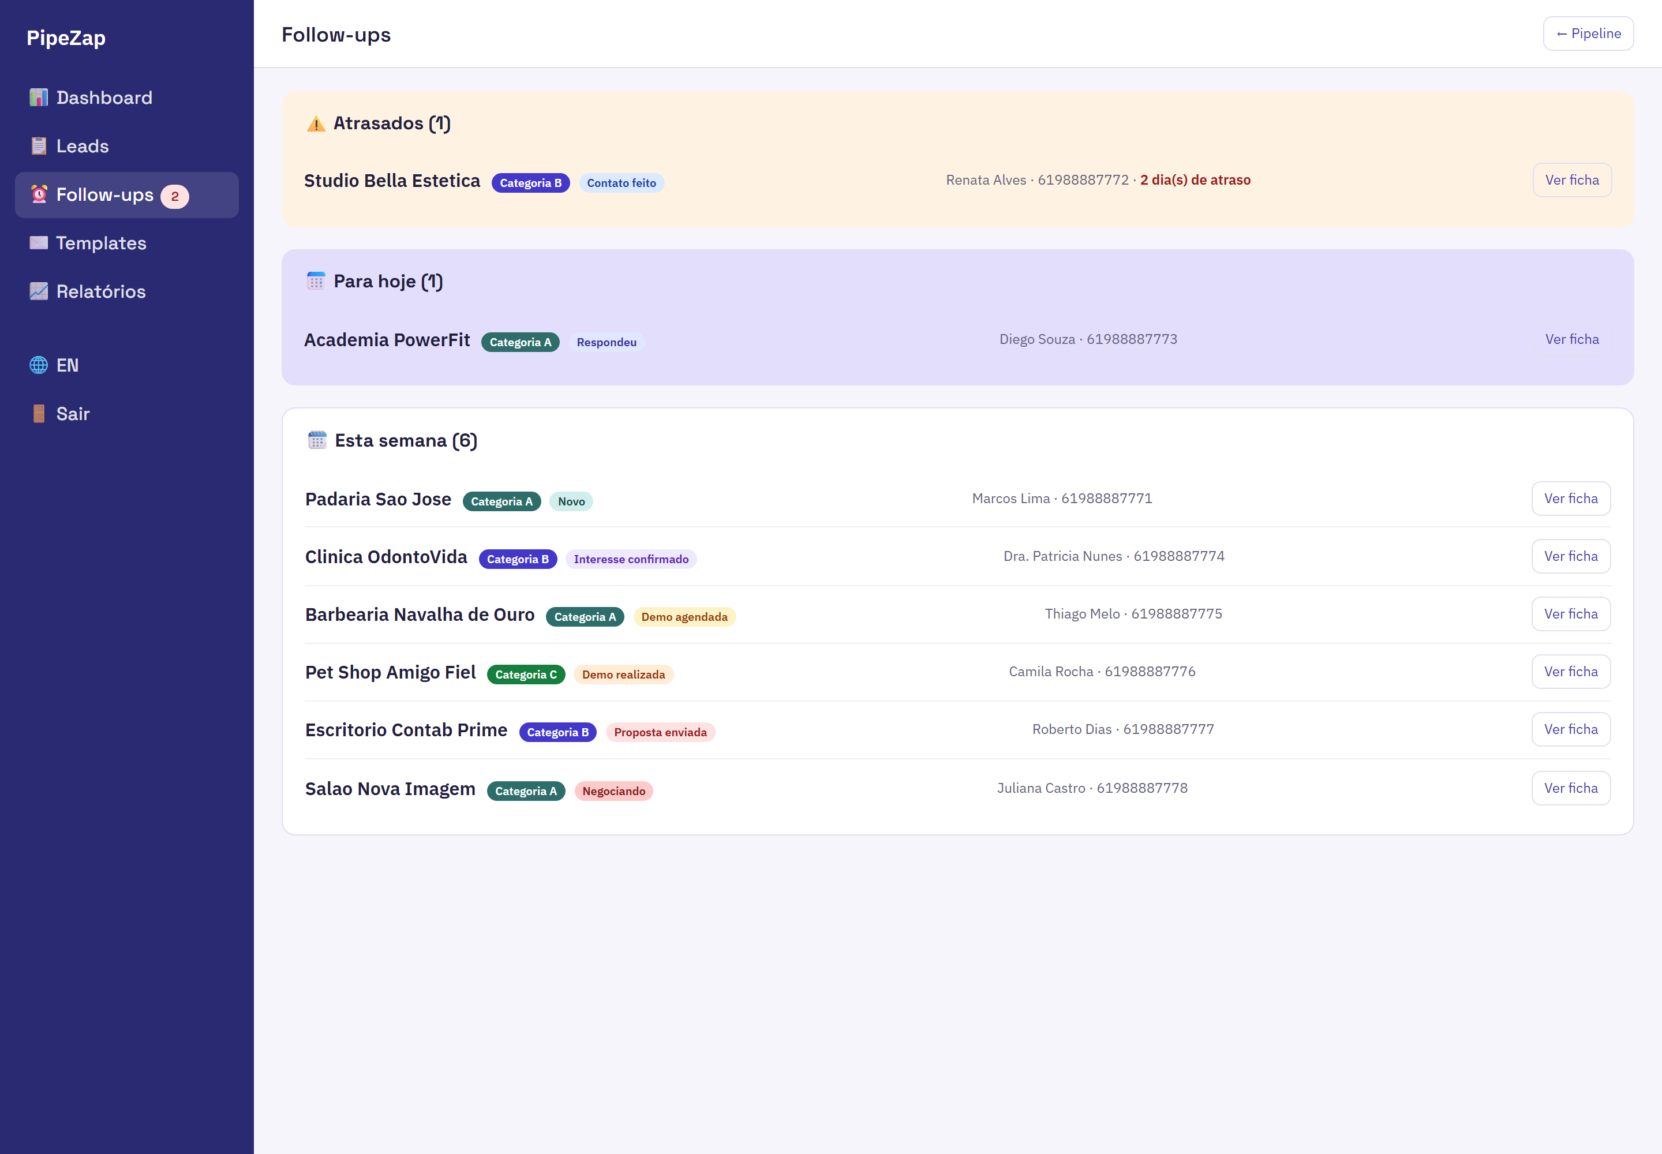Click the Templates envelope icon
This screenshot has width=1662, height=1154.
coord(39,243)
